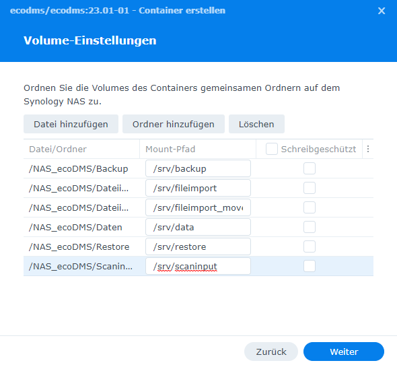Tick read-only box for /srv/data row
The image size is (397, 365).
click(310, 227)
